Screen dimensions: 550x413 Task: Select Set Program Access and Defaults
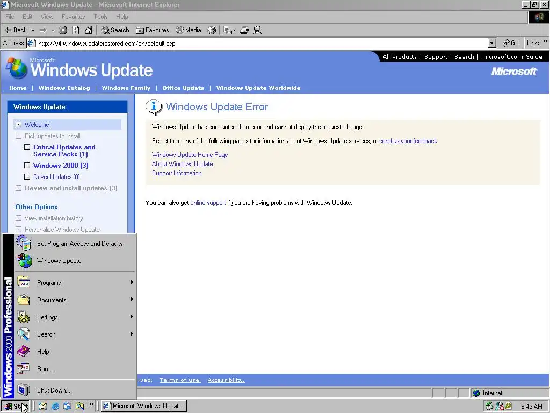[x=75, y=244]
